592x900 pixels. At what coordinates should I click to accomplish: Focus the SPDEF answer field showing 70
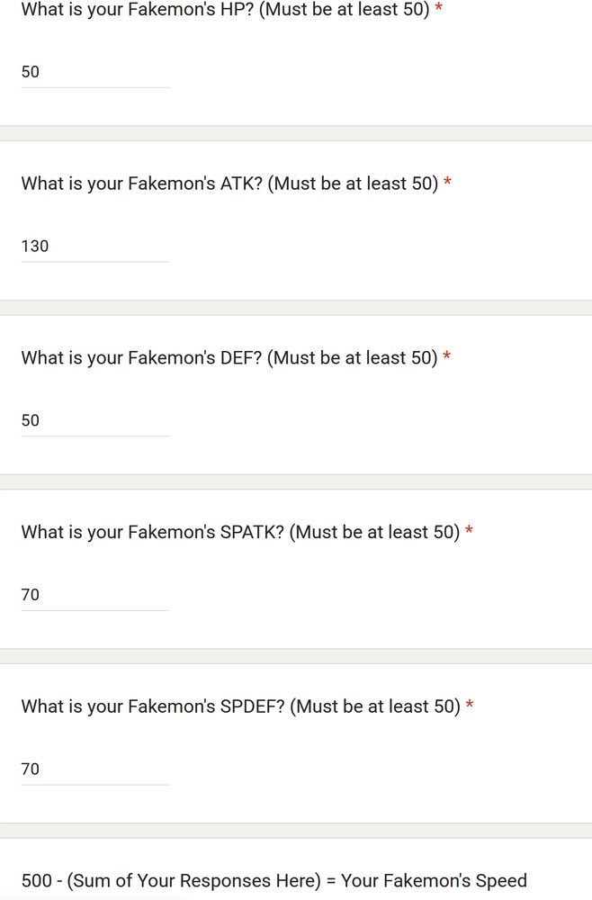click(x=95, y=769)
